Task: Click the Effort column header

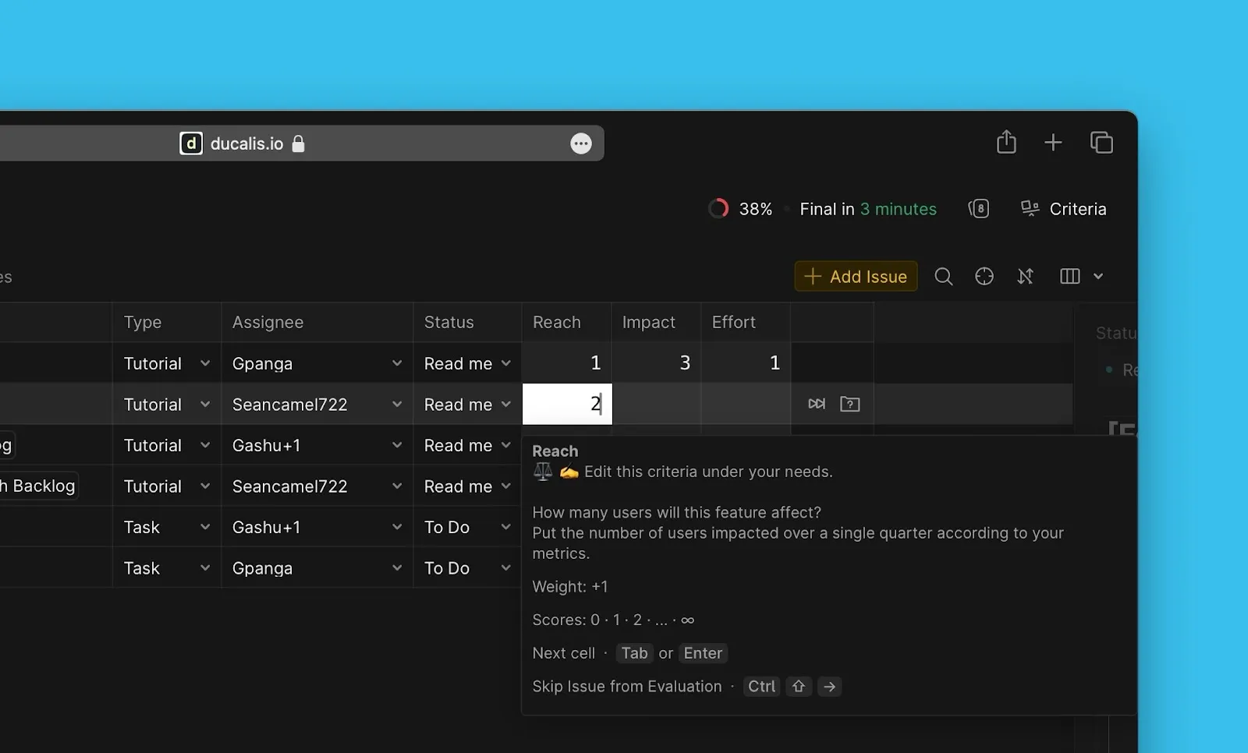Action: coord(733,323)
